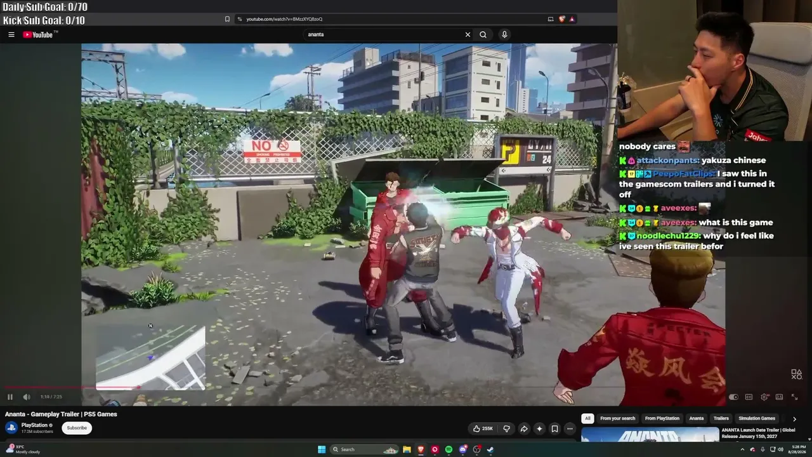812x457 pixels.
Task: Open the PlayStation channel avatar
Action: pyautogui.click(x=11, y=428)
